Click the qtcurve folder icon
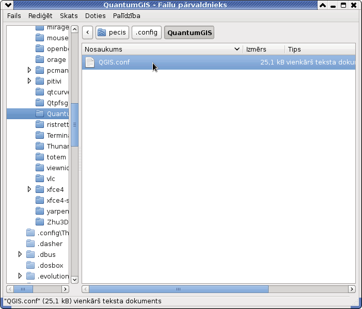Image resolution: width=362 pixels, height=309 pixels. click(x=40, y=92)
